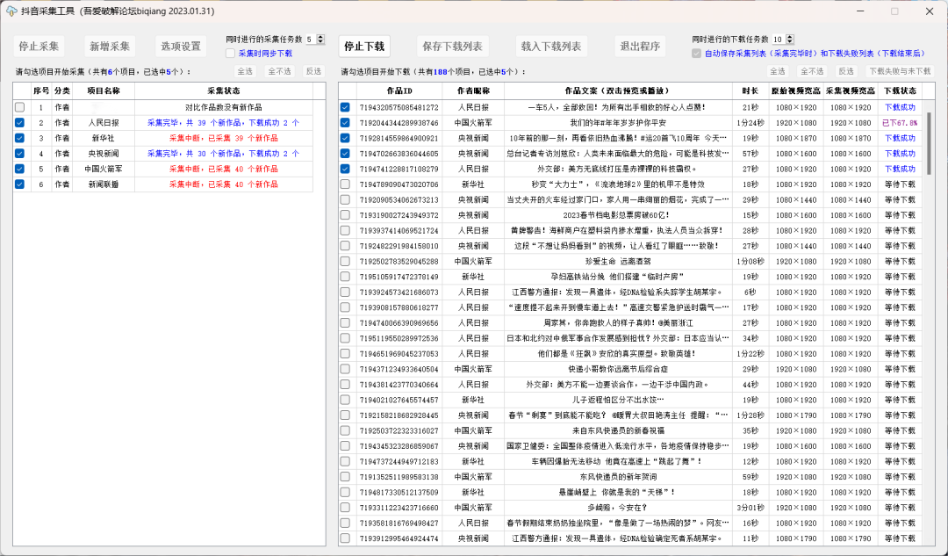Increase the concurrent download task count stepper
Screen dimensions: 948x556
790,37
